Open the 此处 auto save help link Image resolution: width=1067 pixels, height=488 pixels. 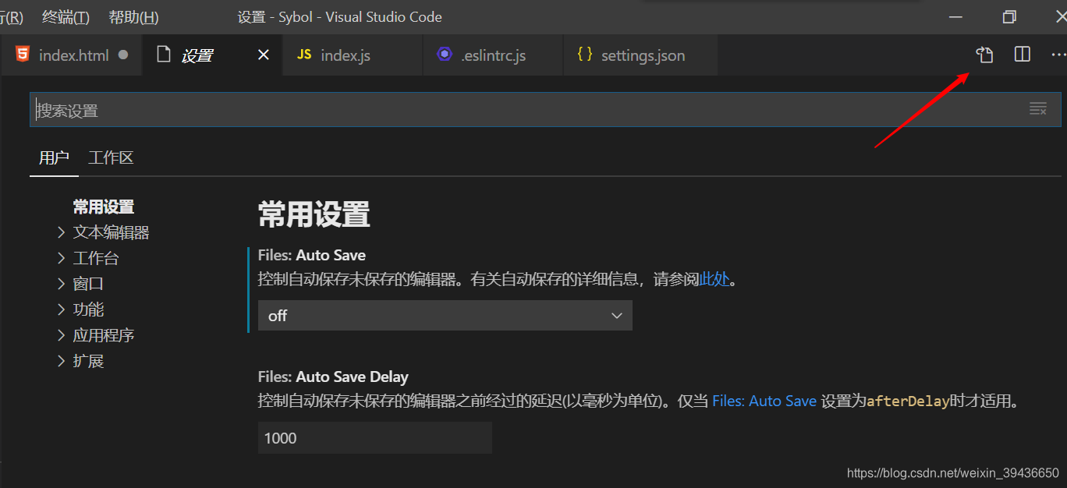(x=714, y=279)
